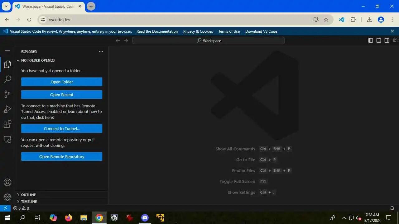Collapse the No Folder Opened section
Viewport: 399px width, 224px height.
point(62,60)
